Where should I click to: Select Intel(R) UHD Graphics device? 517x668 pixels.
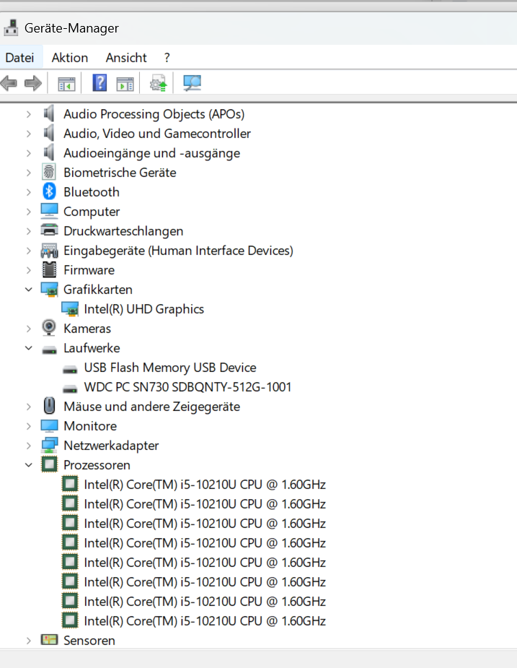pos(143,309)
